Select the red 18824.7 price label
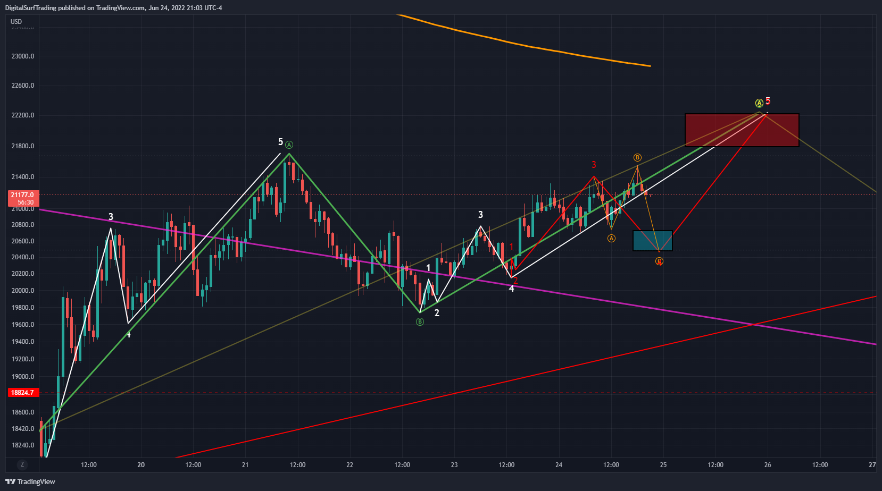This screenshot has height=491, width=882. (x=23, y=393)
